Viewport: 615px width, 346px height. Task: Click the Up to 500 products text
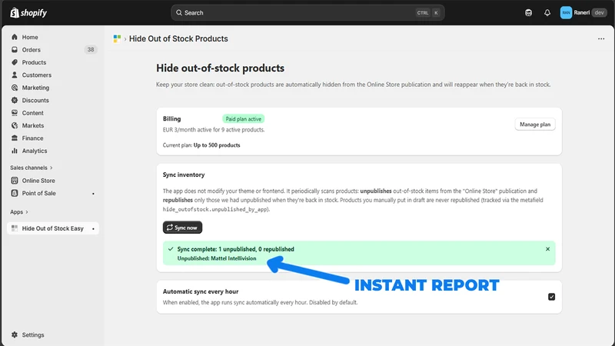[217, 145]
